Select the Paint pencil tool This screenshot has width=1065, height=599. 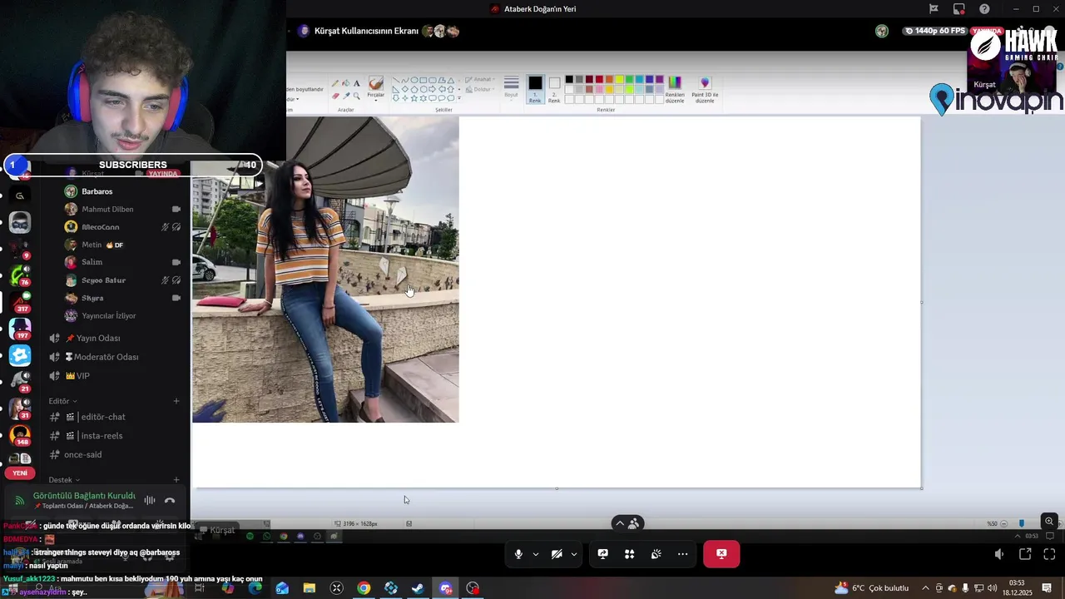pyautogui.click(x=335, y=83)
